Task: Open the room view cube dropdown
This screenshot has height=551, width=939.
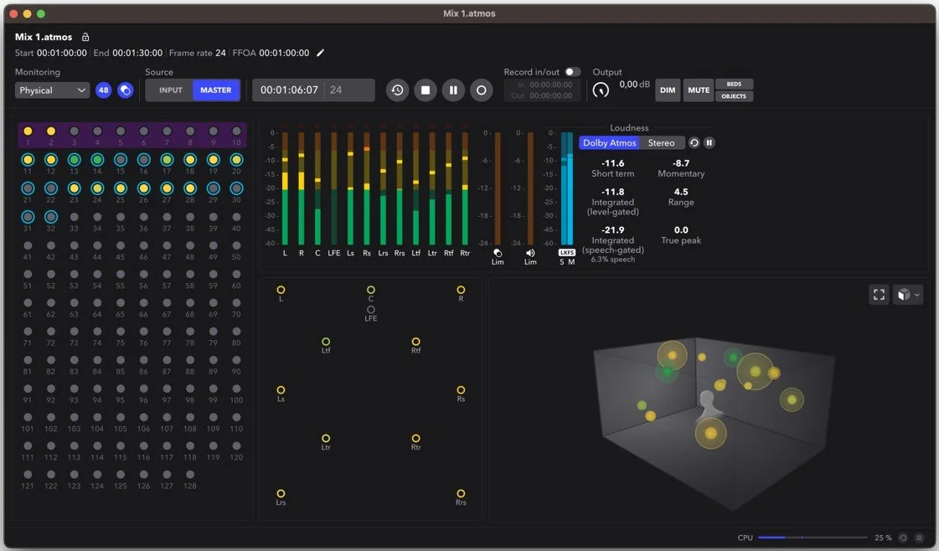Action: [x=909, y=295]
